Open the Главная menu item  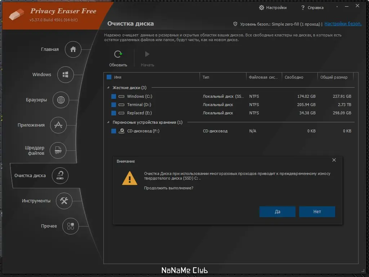pyautogui.click(x=50, y=49)
